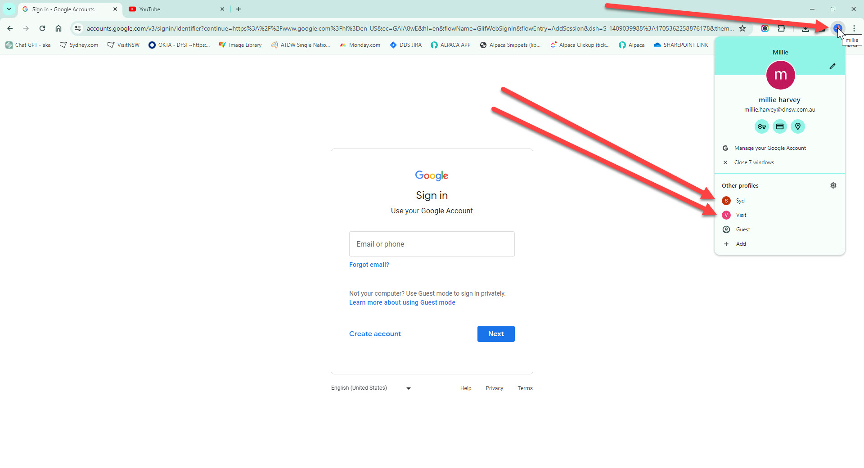Image resolution: width=864 pixels, height=468 pixels.
Task: Click the forward navigation arrow
Action: coord(26,28)
